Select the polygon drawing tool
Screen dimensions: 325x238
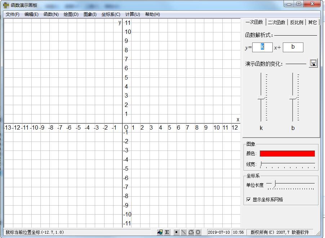pyautogui.click(x=191, y=232)
